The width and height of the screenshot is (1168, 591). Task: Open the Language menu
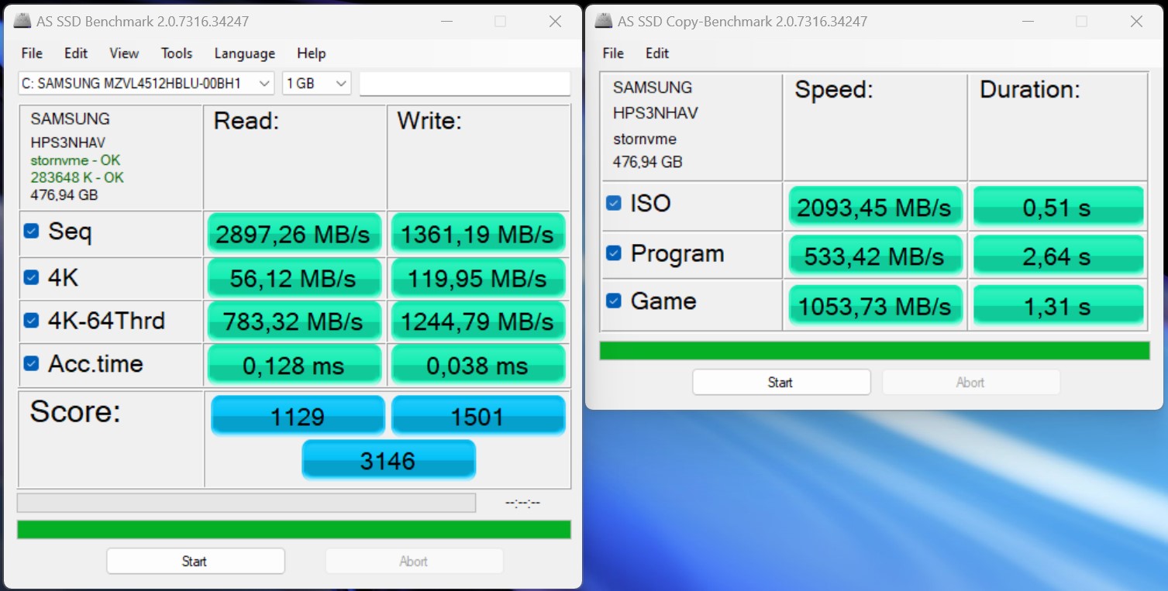[x=245, y=53]
